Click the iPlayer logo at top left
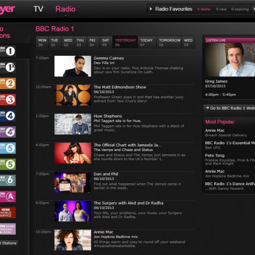This screenshot has width=255, height=255. click(x=8, y=10)
